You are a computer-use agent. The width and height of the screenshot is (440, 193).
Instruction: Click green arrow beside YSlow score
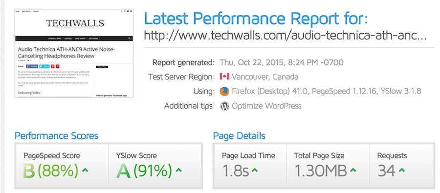[178, 170]
